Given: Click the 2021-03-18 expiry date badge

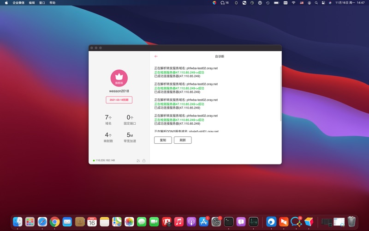Looking at the screenshot, I should (119, 100).
